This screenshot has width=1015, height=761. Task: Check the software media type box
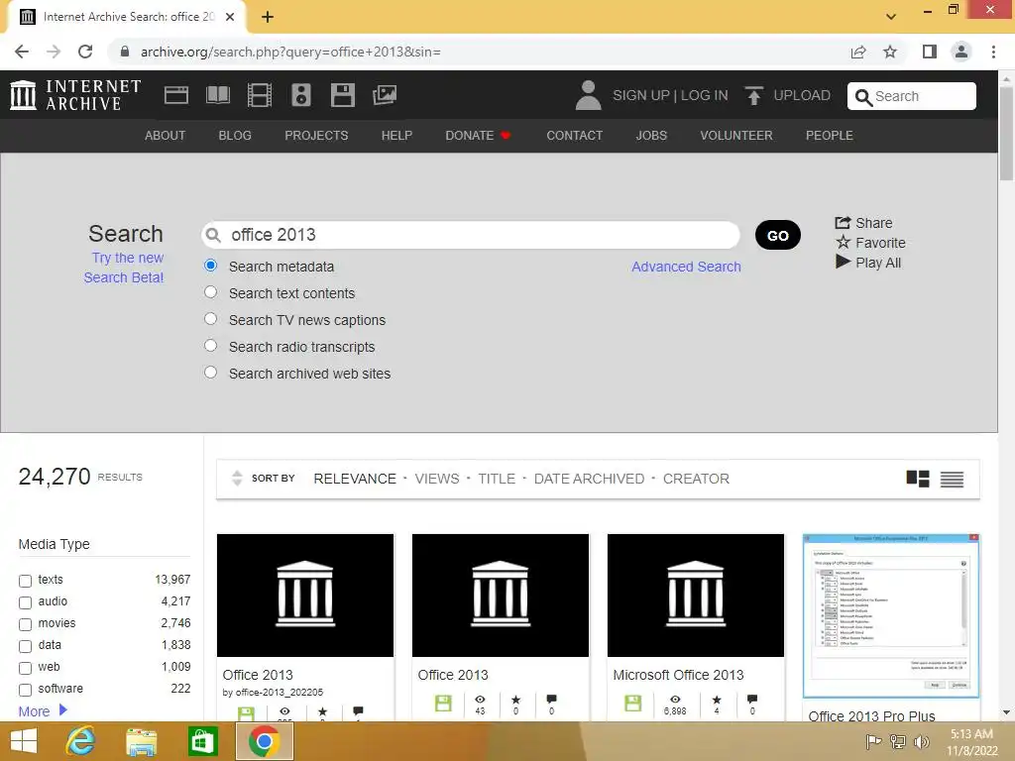click(x=25, y=690)
